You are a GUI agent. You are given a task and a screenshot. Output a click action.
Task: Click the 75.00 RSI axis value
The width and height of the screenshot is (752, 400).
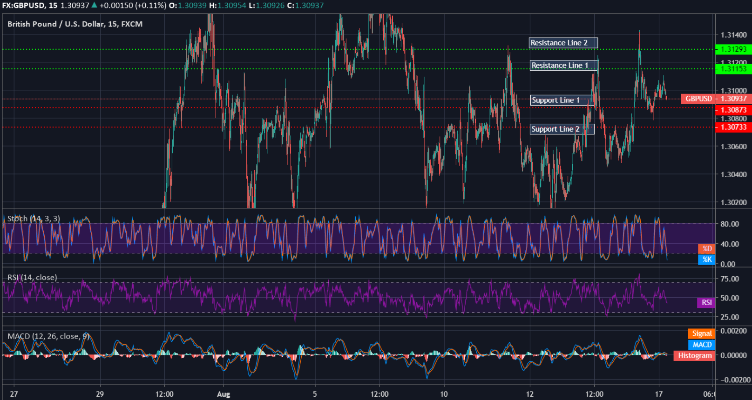pos(730,279)
